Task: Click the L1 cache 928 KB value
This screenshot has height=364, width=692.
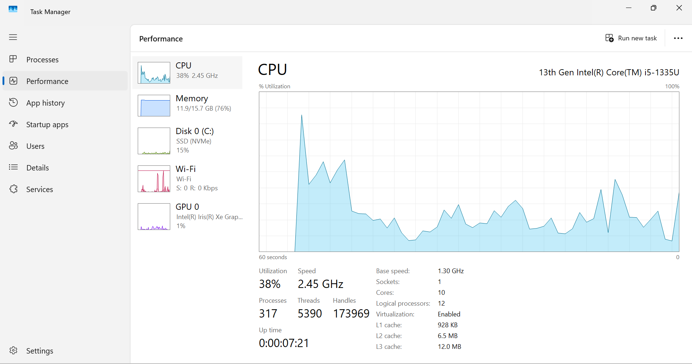Action: [448, 325]
